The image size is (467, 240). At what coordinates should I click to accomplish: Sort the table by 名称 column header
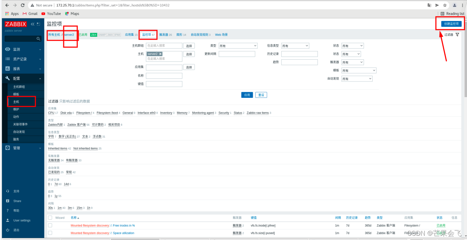(x=75, y=217)
